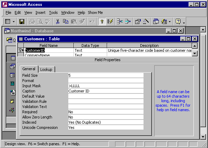Click the Tables icon in Northwind sidebar

click(x=13, y=58)
